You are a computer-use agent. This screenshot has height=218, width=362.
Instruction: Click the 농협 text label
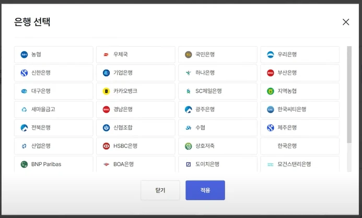36,54
